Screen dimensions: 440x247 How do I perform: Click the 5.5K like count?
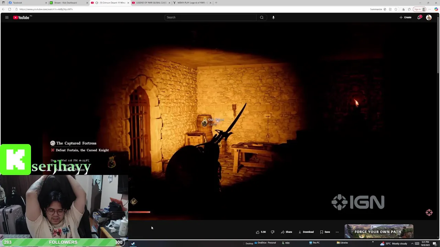click(x=263, y=232)
